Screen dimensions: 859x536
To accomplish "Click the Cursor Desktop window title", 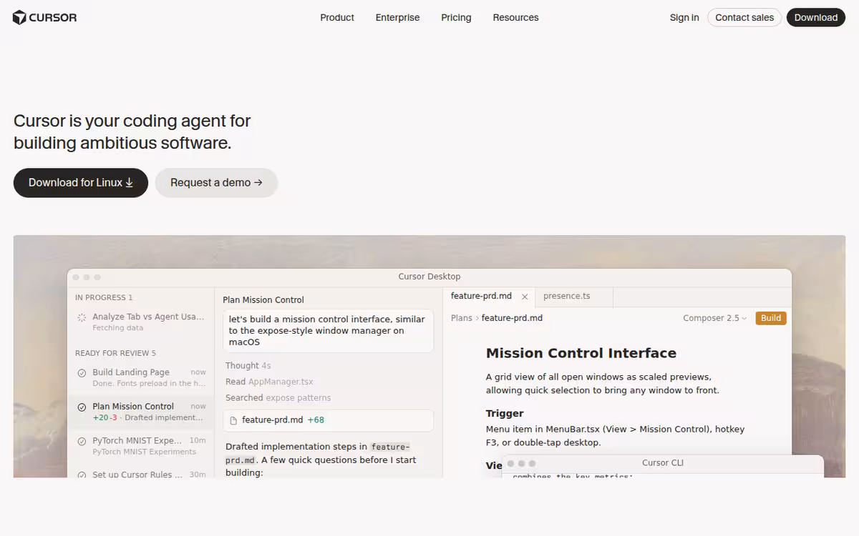I will tap(429, 277).
